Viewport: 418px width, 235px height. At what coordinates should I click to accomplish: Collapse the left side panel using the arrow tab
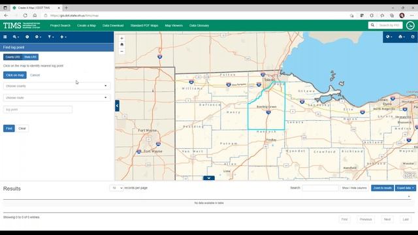click(117, 106)
